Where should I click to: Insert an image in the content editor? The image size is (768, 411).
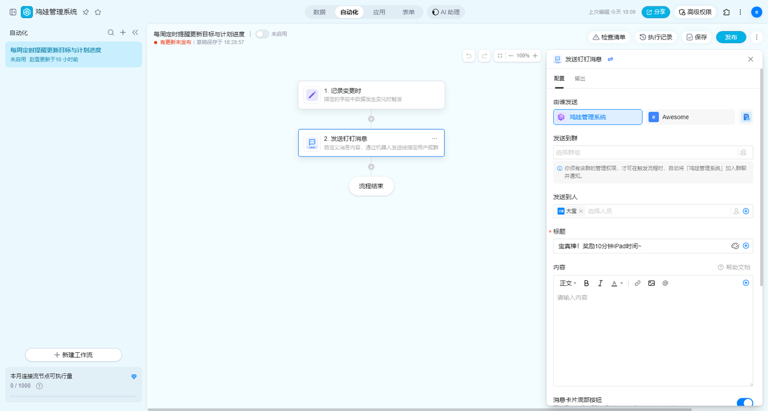click(652, 283)
